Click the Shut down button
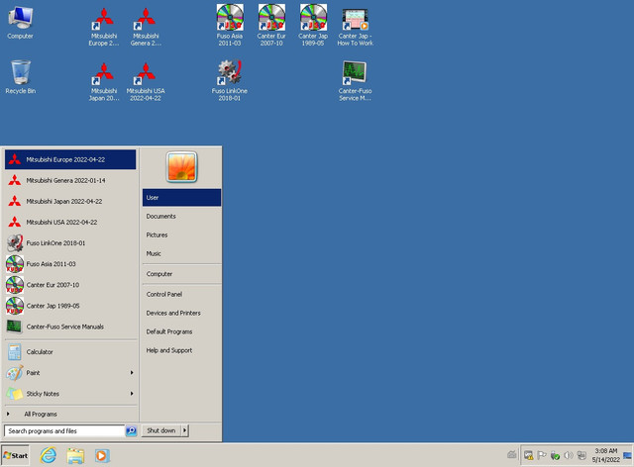This screenshot has width=634, height=467. pyautogui.click(x=161, y=430)
